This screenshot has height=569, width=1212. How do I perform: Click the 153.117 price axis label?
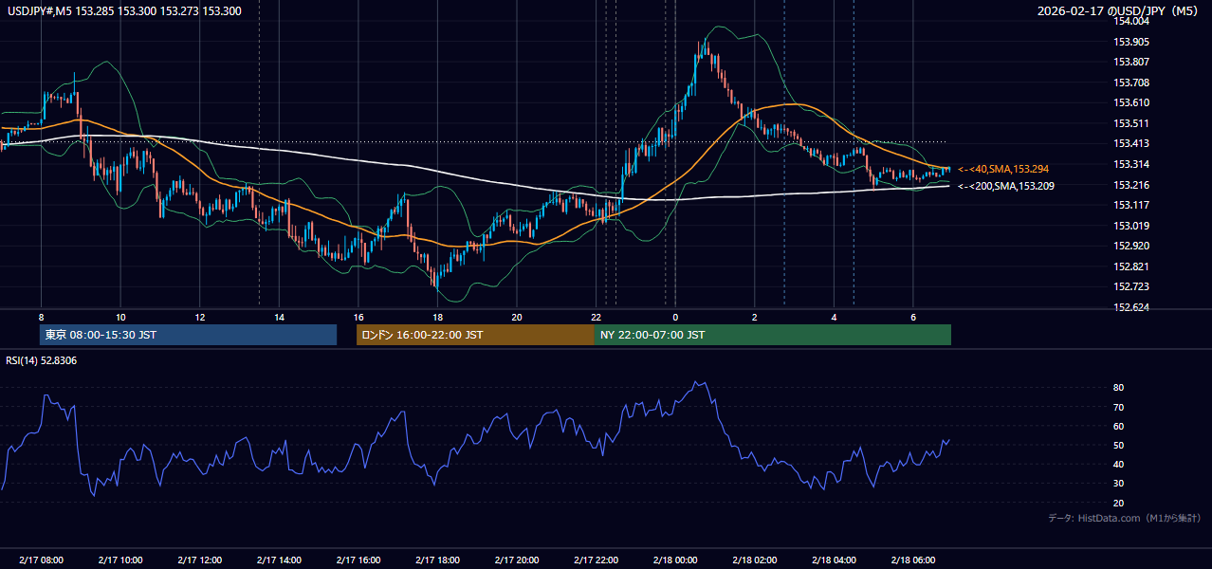pyautogui.click(x=1131, y=205)
